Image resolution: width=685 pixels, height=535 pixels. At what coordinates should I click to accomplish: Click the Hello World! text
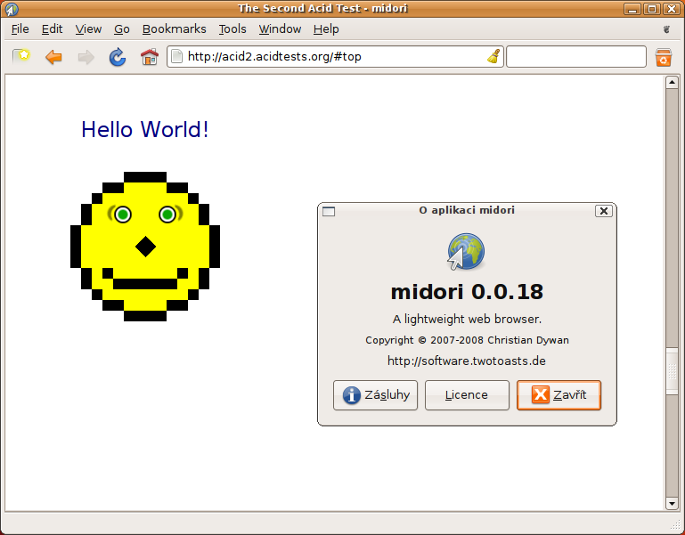click(145, 130)
